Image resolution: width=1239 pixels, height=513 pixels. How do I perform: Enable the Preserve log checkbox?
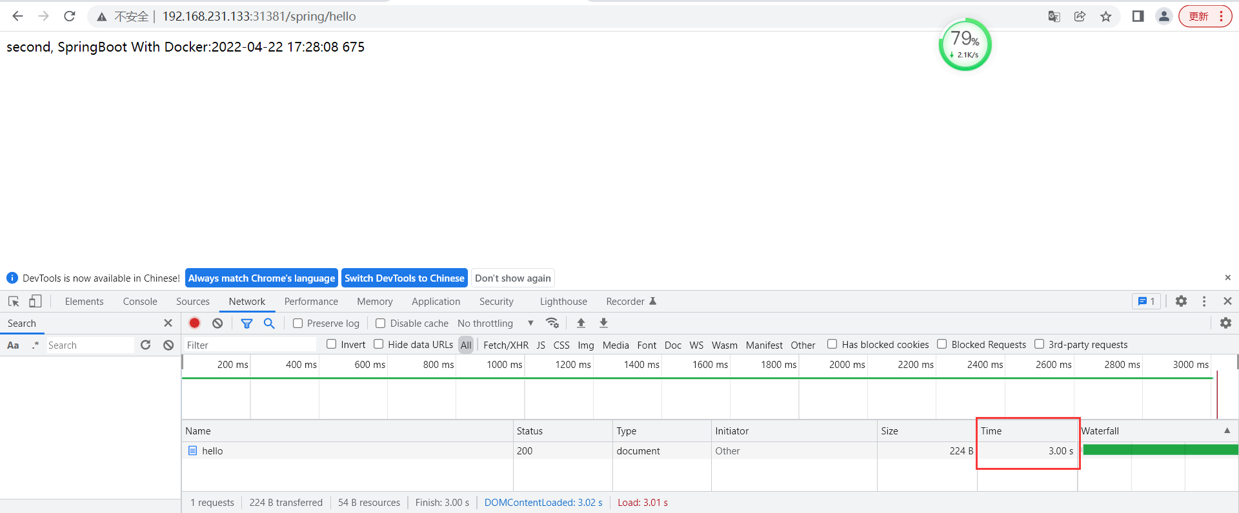click(298, 324)
